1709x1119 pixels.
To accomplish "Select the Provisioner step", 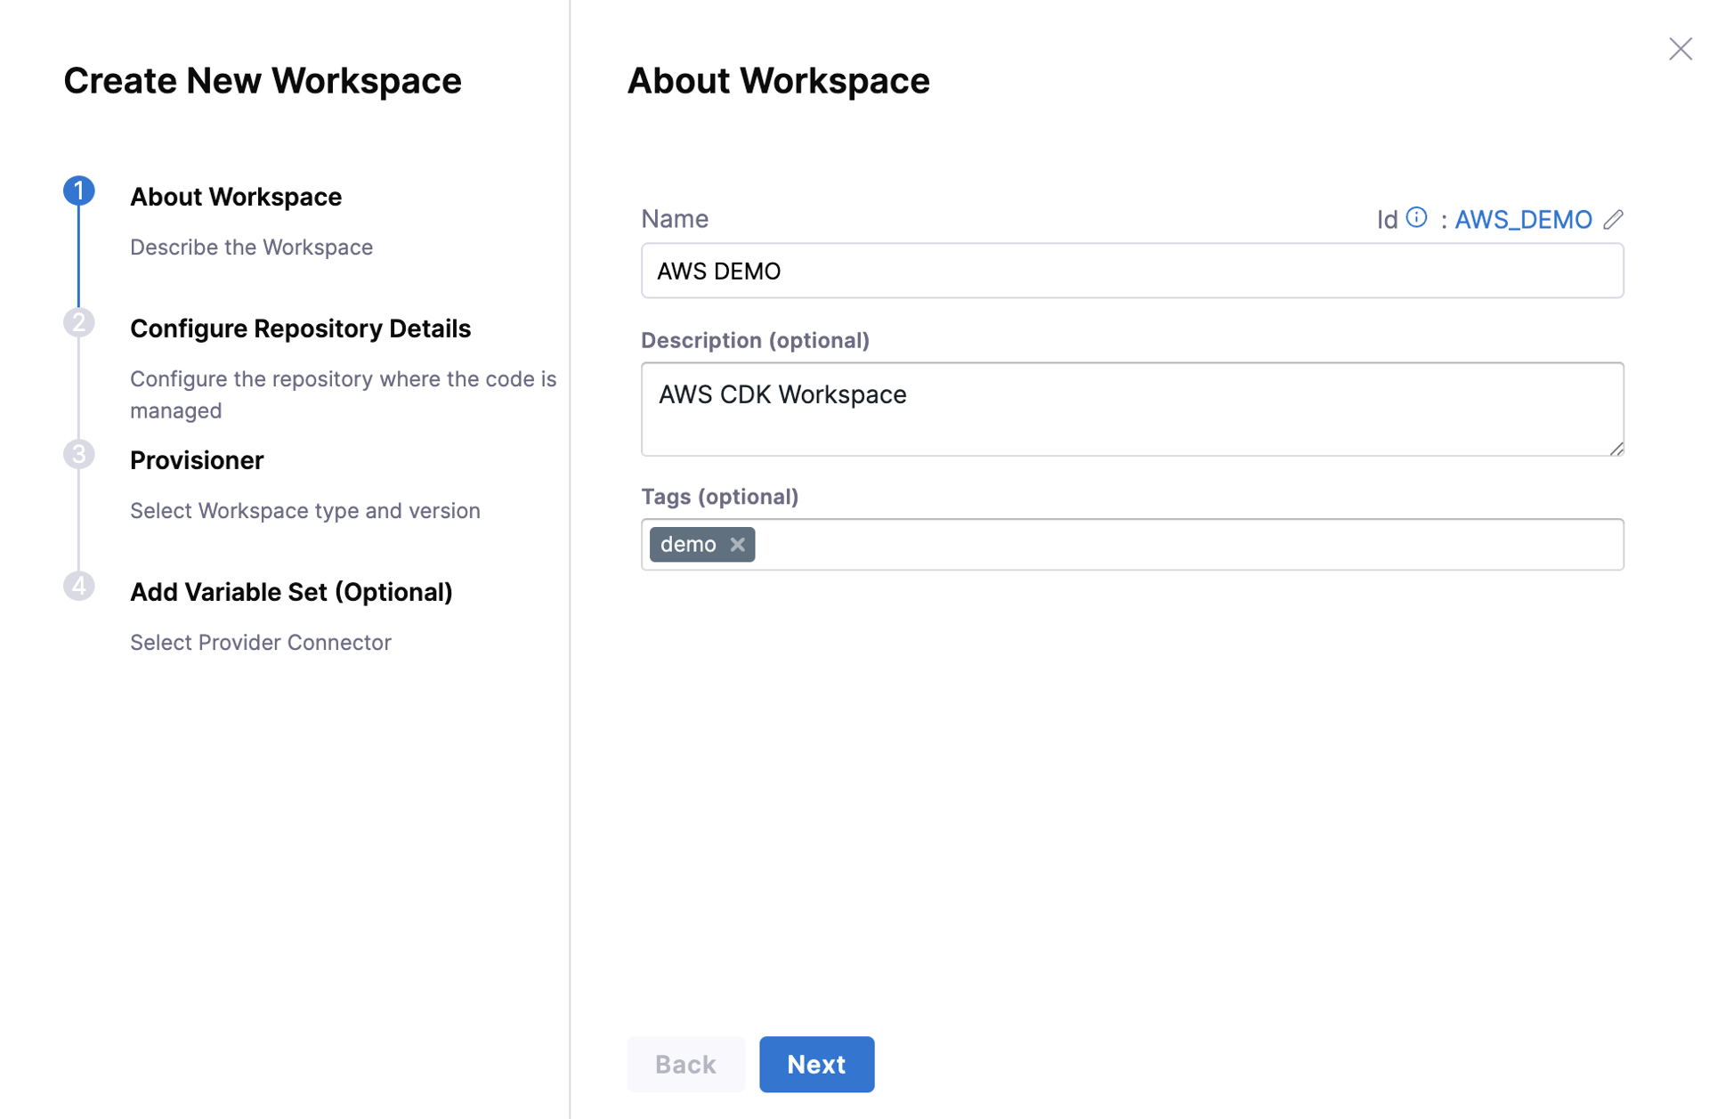I will [x=197, y=460].
